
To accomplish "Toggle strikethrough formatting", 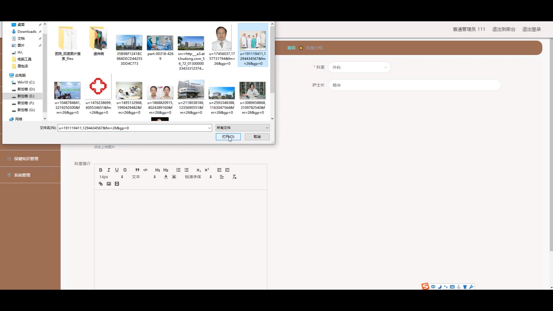I will pyautogui.click(x=125, y=170).
